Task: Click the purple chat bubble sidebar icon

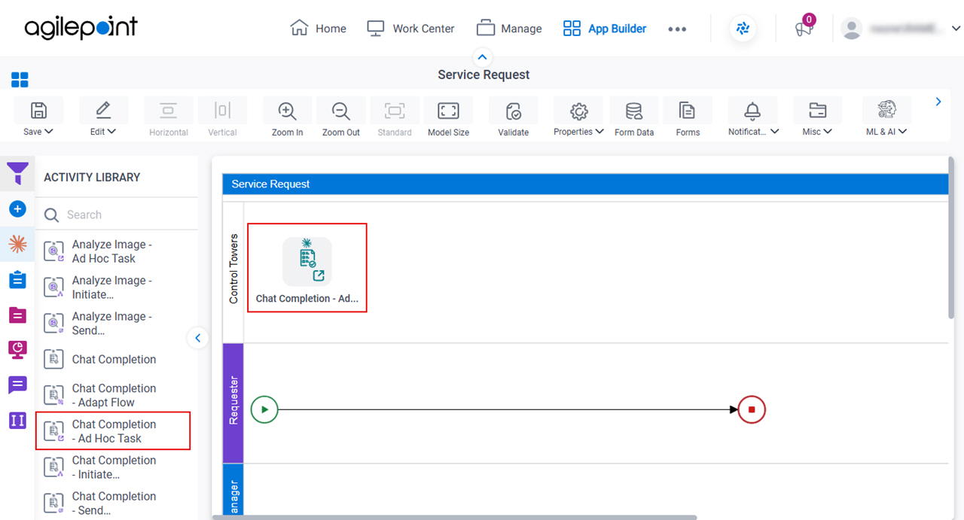Action: (17, 385)
